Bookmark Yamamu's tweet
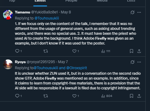This screenshot has height=111, width=150. (x=131, y=51)
